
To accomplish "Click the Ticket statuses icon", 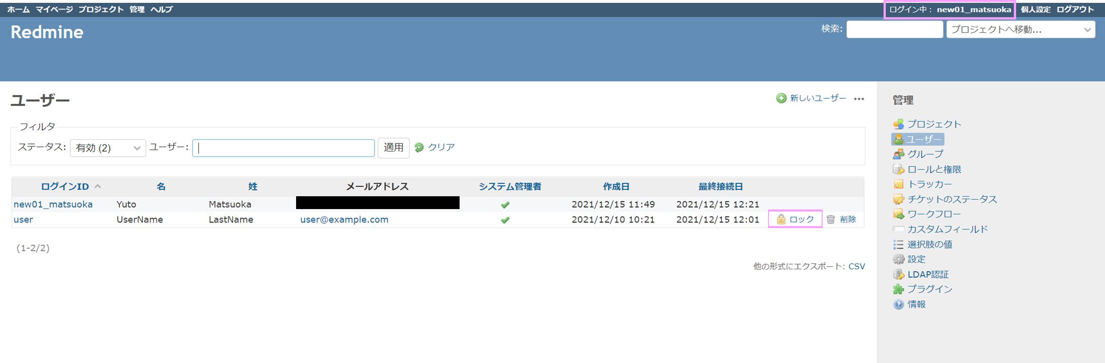I will [x=898, y=199].
